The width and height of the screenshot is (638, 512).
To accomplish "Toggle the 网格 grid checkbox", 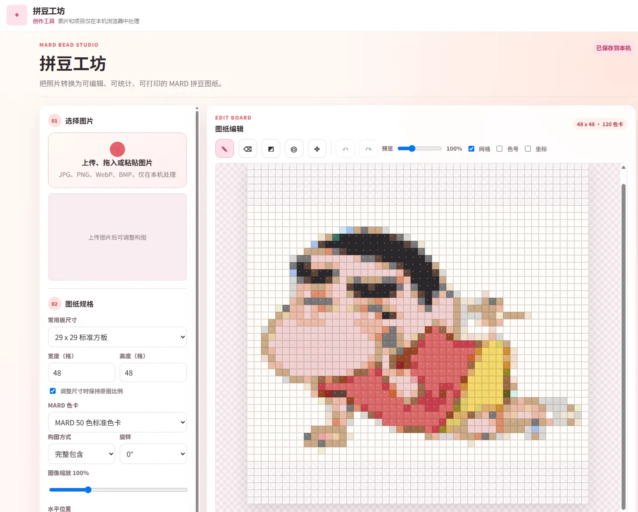I will point(472,149).
